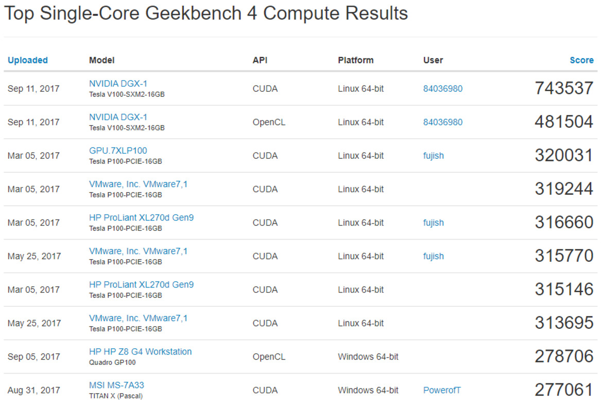View user fujish in the 316660 row

point(434,223)
